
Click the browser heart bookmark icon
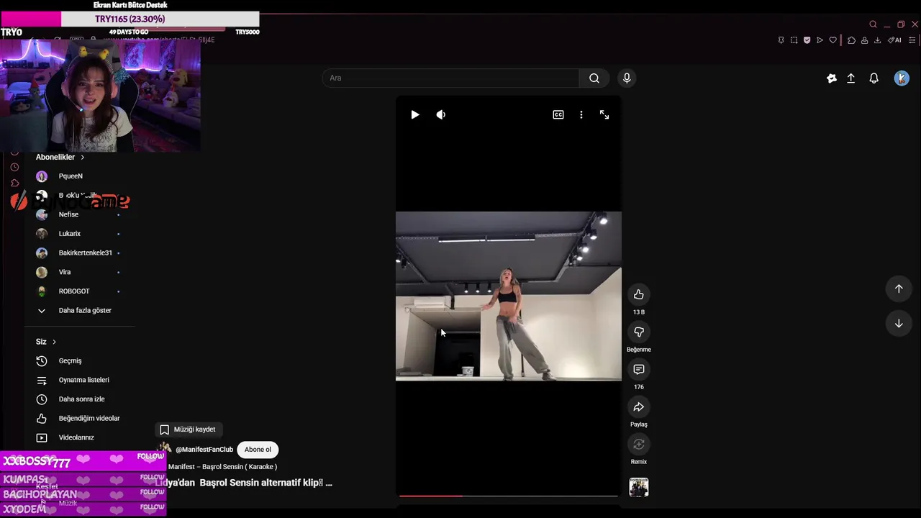tap(833, 40)
